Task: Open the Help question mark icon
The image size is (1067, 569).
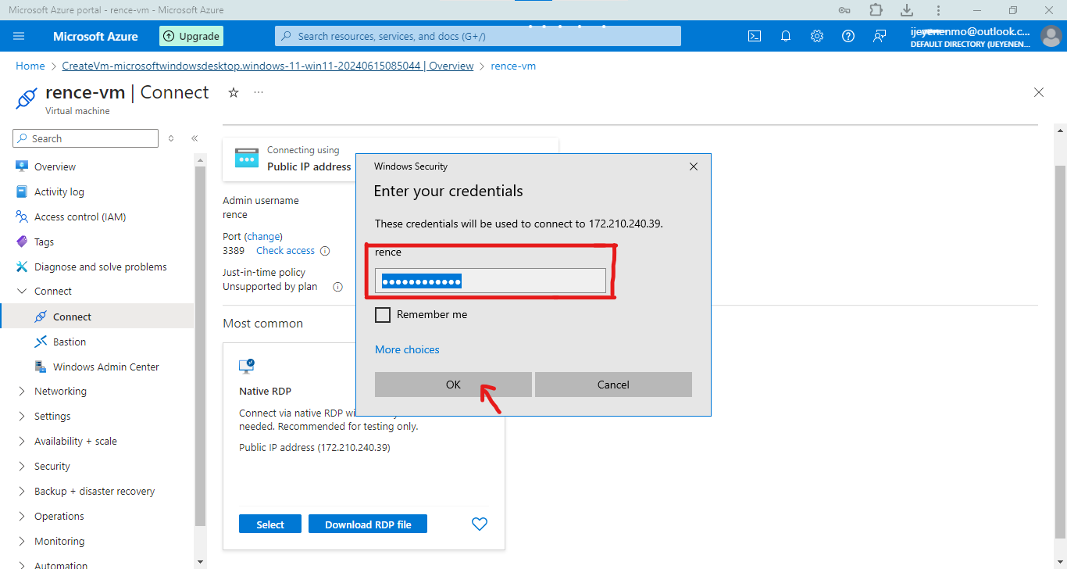Action: 848,36
